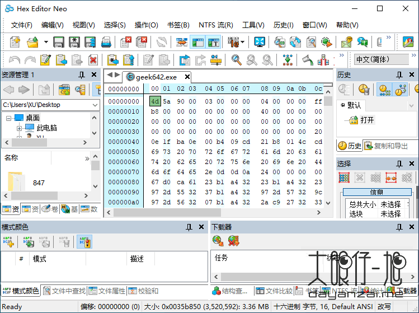
Task: Open the 文件(F) menu
Action: click(22, 25)
